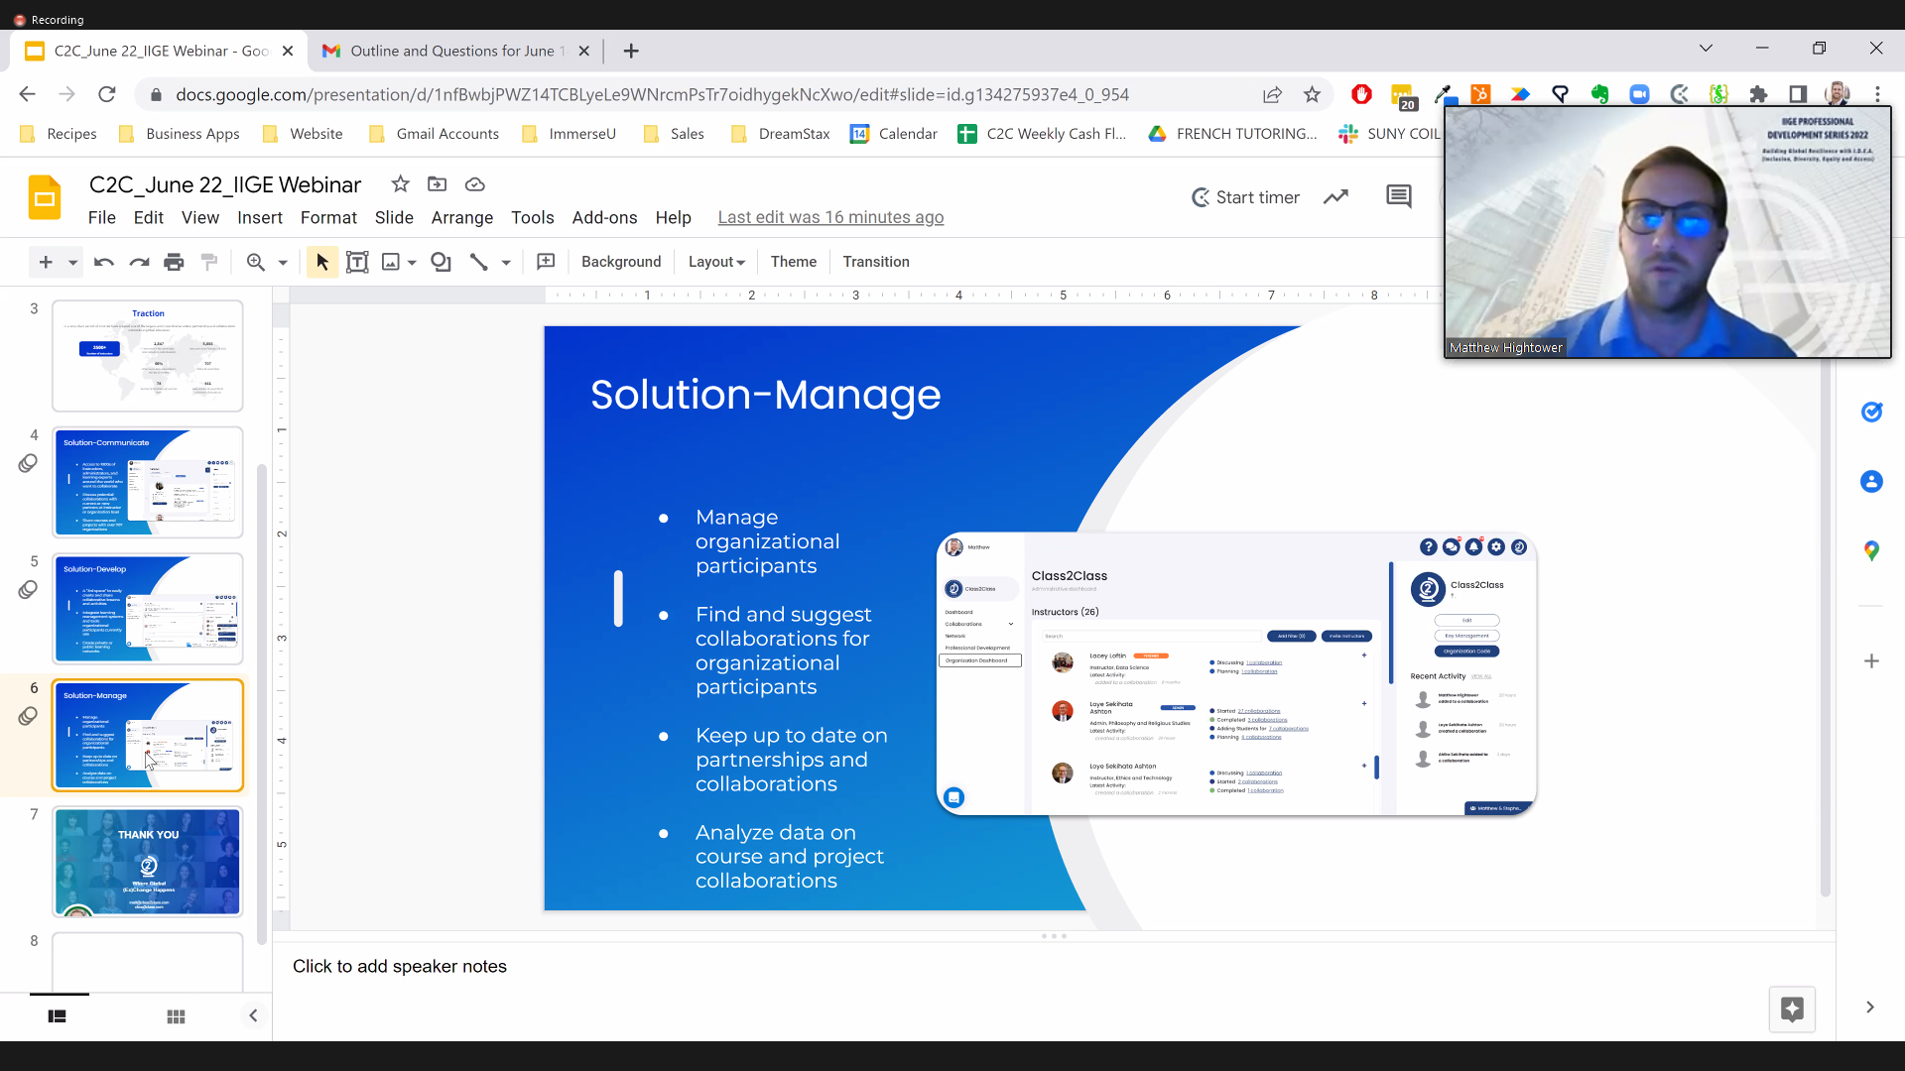
Task: Click the undo arrow icon
Action: coord(104,262)
